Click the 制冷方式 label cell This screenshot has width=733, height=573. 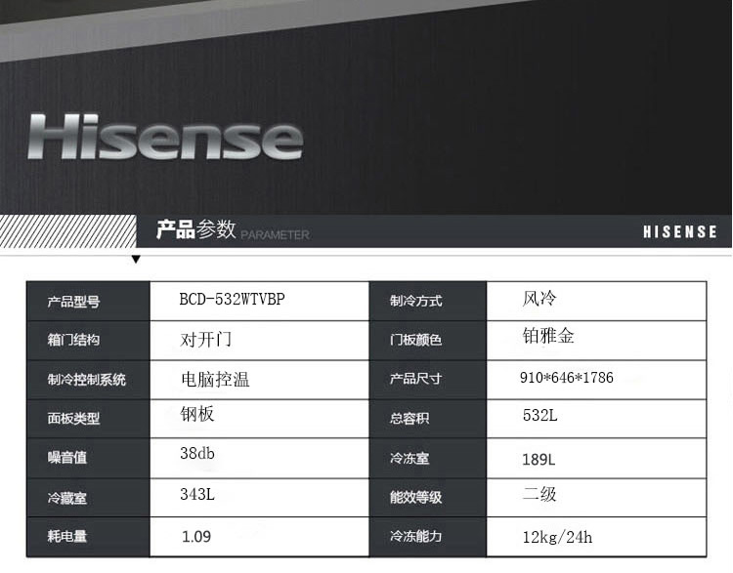(428, 302)
